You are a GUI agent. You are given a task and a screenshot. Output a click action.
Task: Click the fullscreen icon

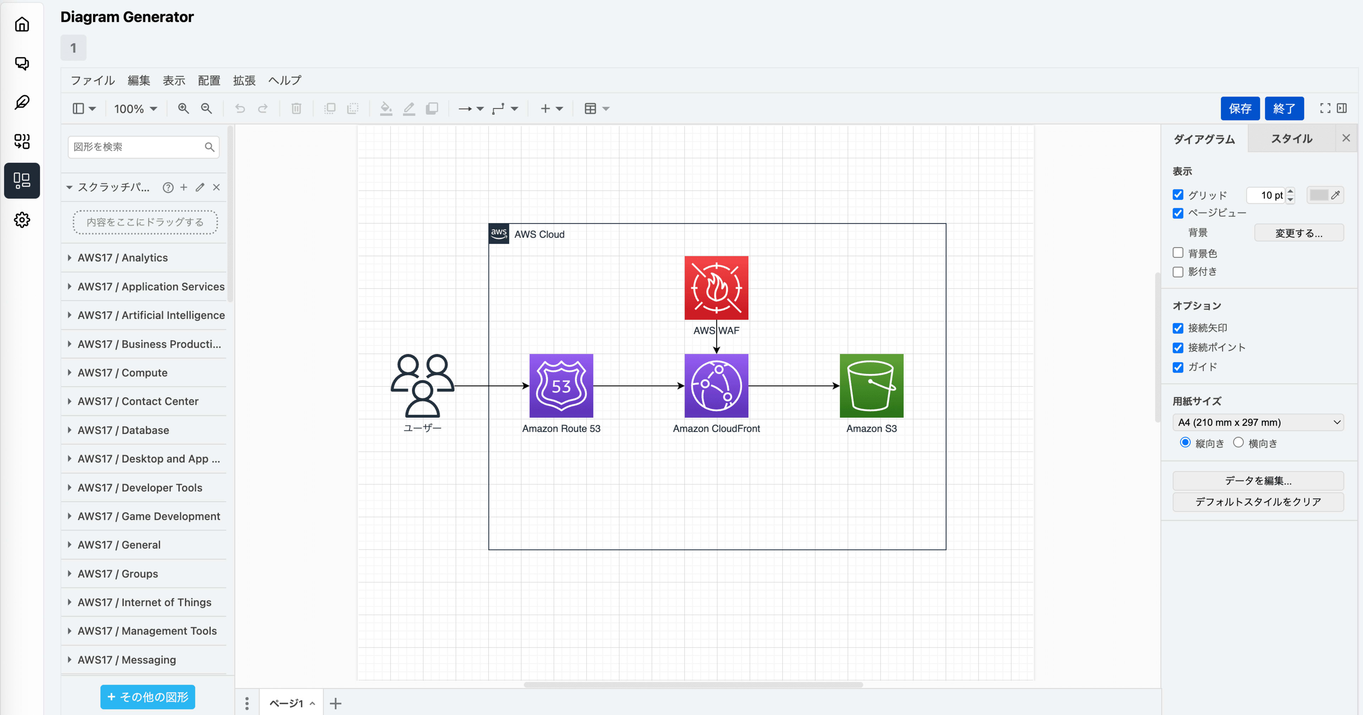pos(1325,108)
